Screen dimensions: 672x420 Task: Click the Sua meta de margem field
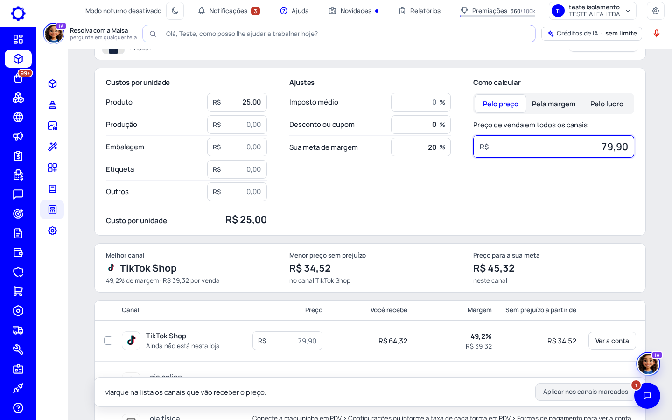421,147
